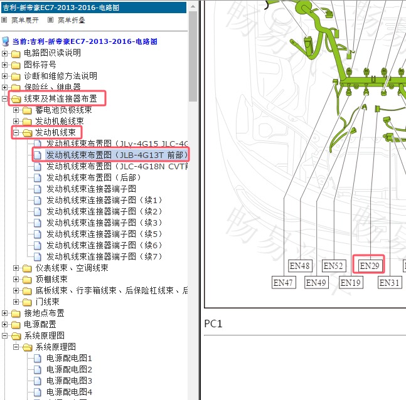Expand the 蓄电池负极线束 subfolder
The image size is (406, 400).
(x=16, y=110)
